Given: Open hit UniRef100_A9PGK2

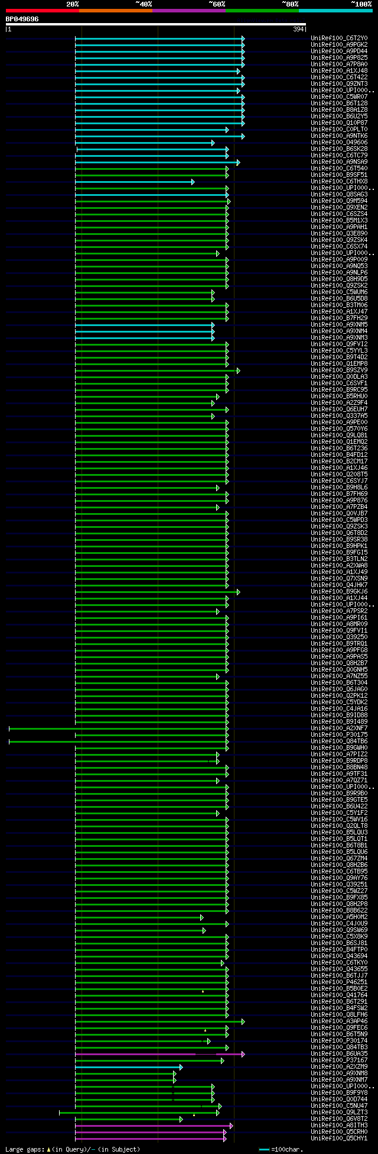Looking at the screenshot, I should click(339, 45).
